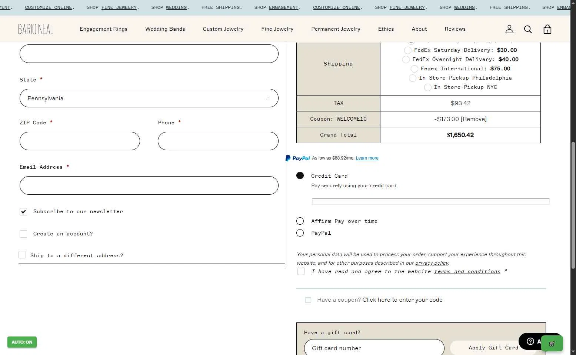Viewport: 576px width, 355px height.
Task: Check Create an account box
Action: click(23, 234)
